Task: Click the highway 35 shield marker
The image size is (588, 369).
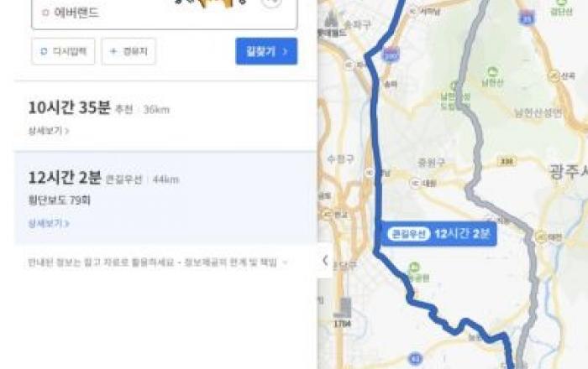Action: [528, 18]
